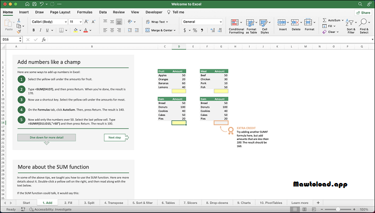
Task: Toggle Bold formatting
Action: [33, 30]
